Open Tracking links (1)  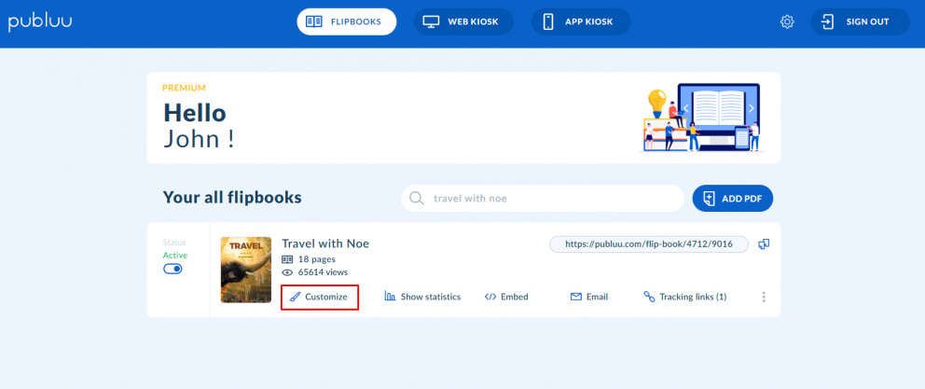point(684,297)
